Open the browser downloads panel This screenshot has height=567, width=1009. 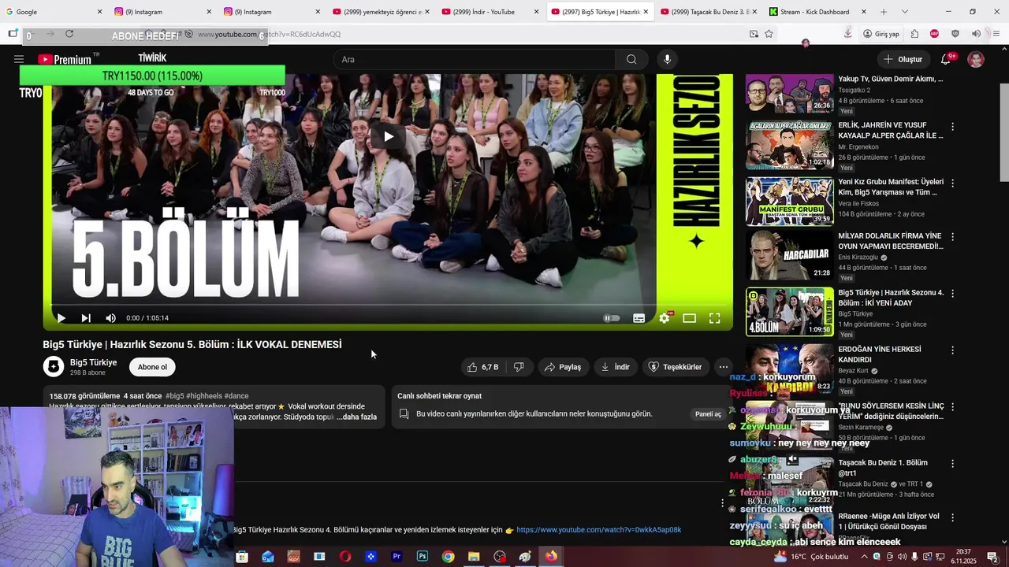click(x=847, y=34)
